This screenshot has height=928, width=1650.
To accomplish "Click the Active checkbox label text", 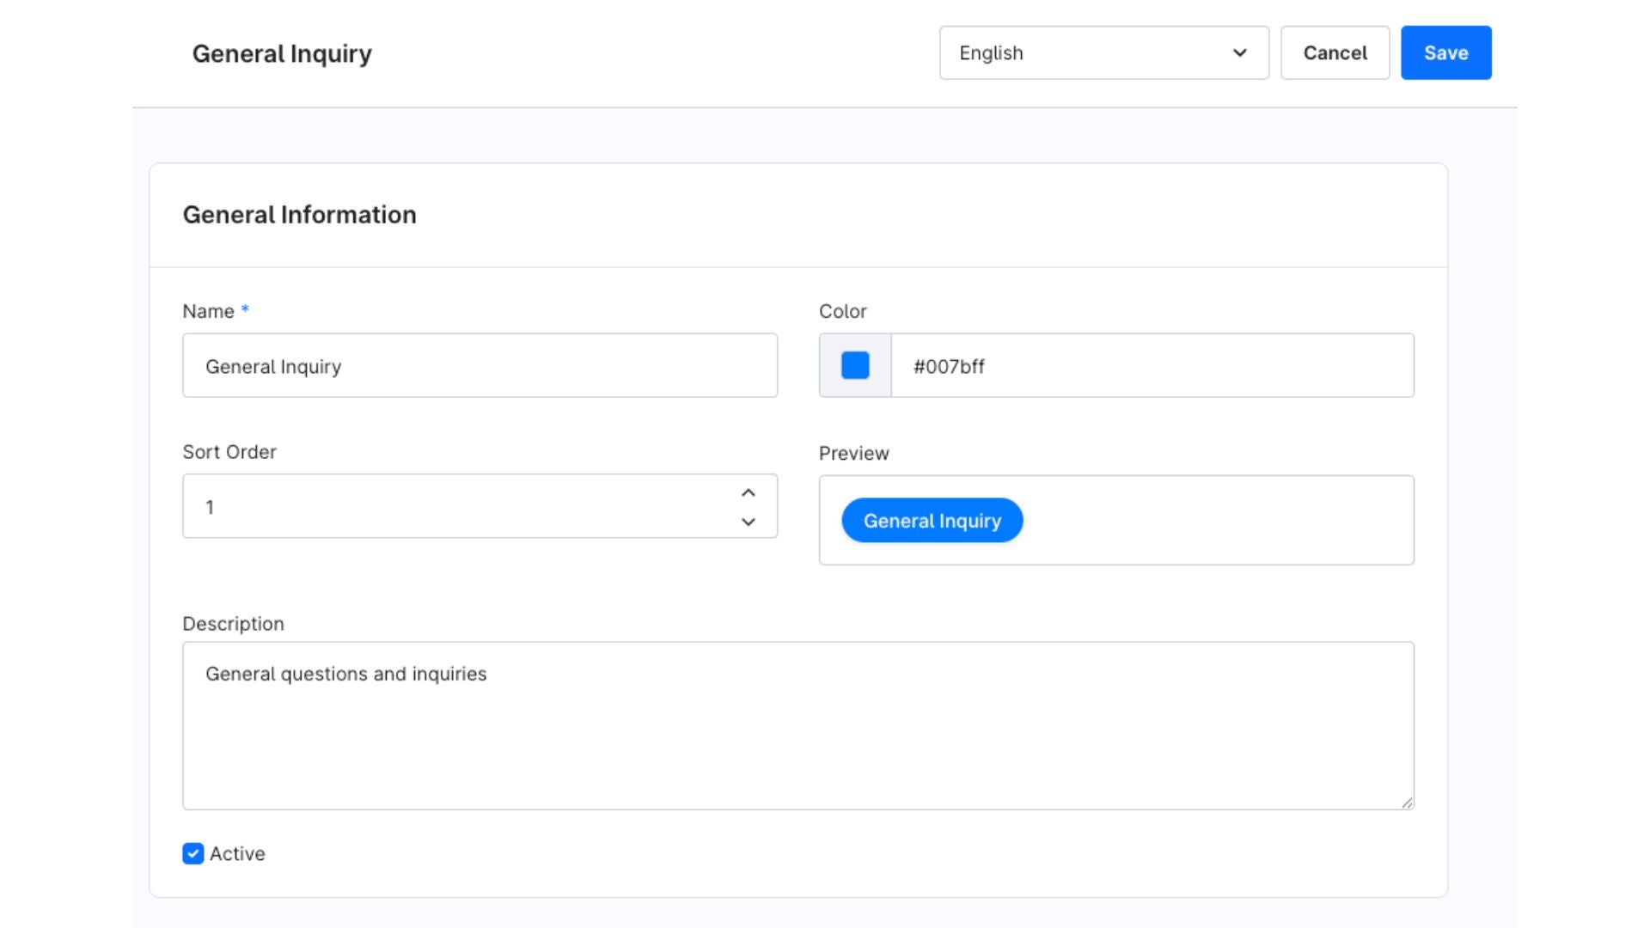I will click(237, 854).
